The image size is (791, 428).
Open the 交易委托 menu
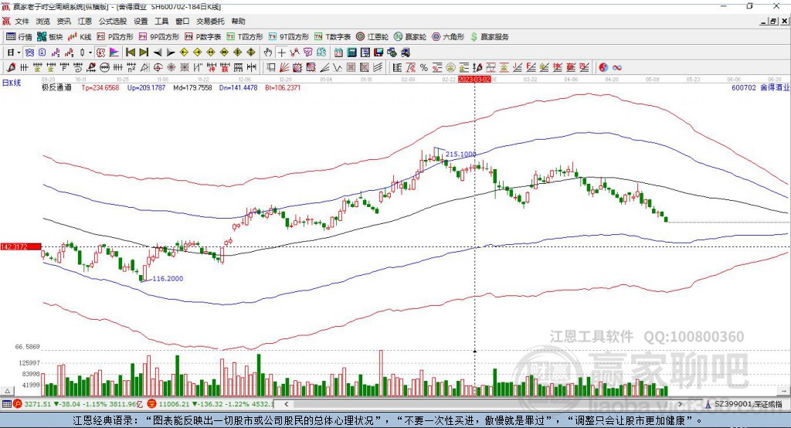point(210,21)
